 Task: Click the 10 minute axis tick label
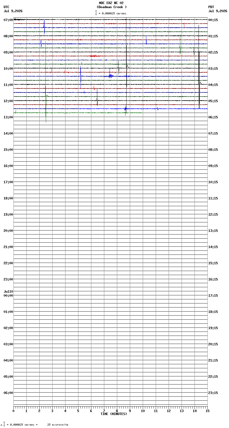tap(143, 411)
